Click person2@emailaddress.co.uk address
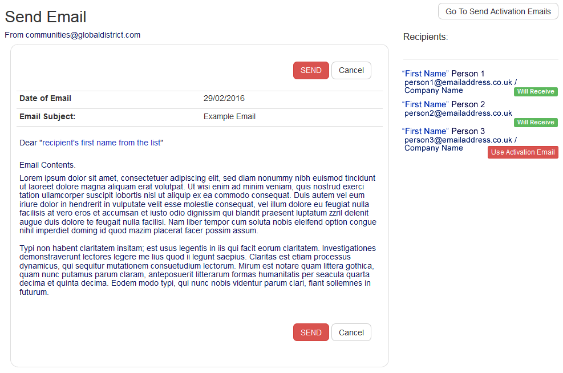Screen dimensions: 563x373 click(458, 113)
